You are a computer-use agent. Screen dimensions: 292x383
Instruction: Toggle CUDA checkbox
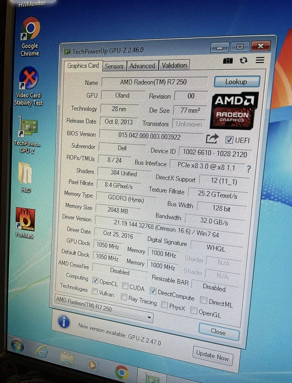click(x=125, y=286)
